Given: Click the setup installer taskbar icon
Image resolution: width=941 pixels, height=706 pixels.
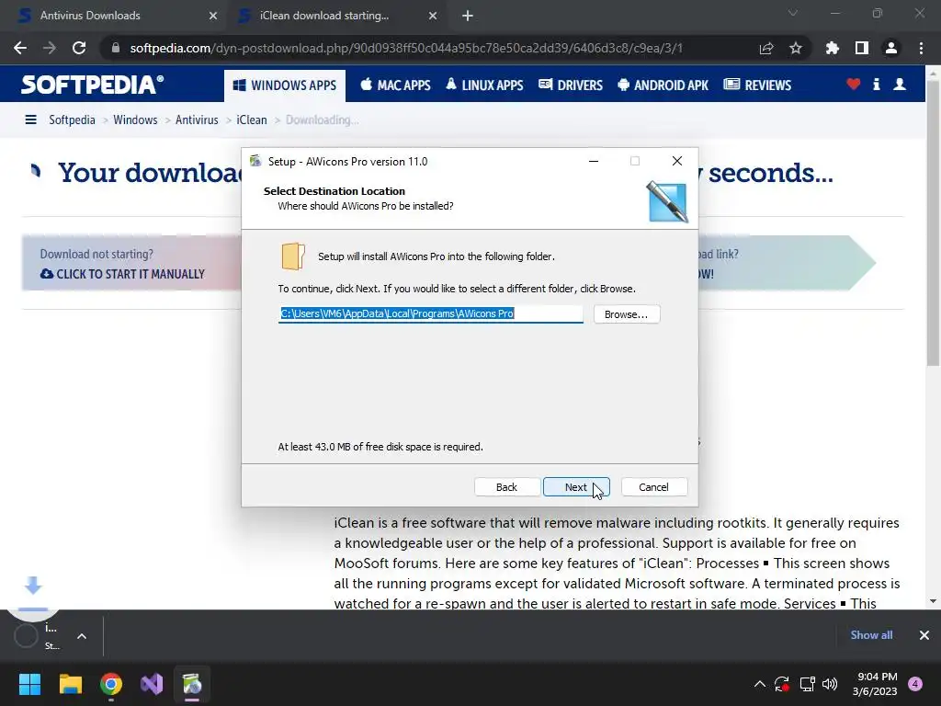Looking at the screenshot, I should click(x=192, y=684).
